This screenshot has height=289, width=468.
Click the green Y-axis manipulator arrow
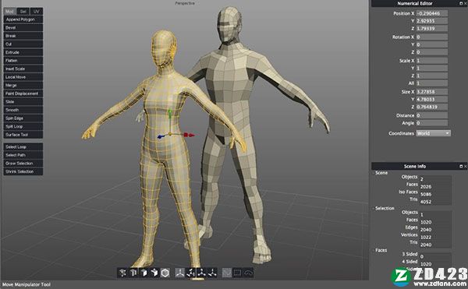click(169, 113)
